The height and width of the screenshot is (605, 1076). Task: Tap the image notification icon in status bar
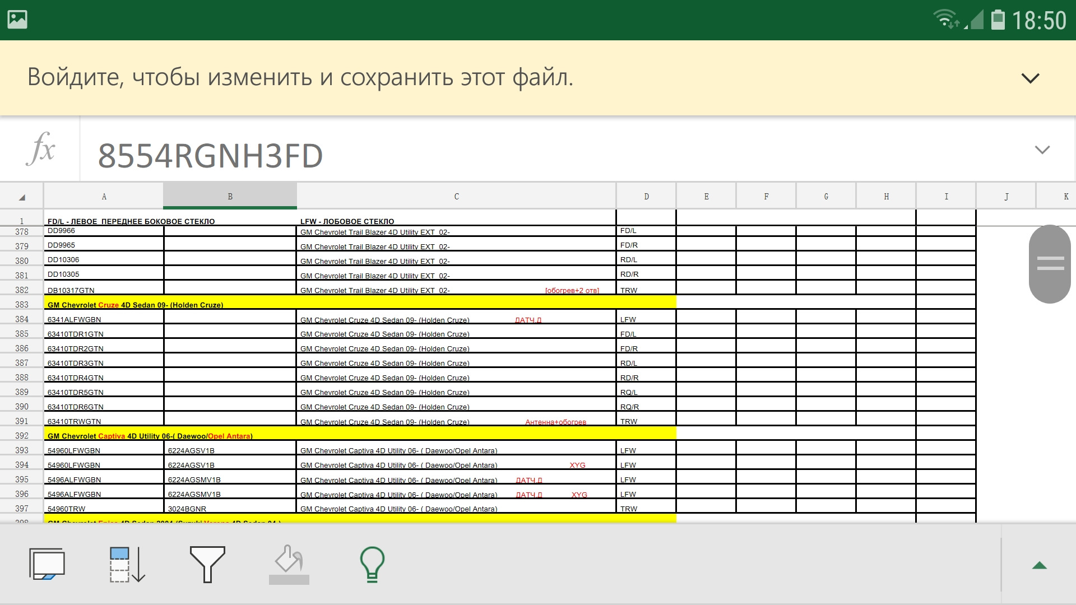[x=17, y=20]
